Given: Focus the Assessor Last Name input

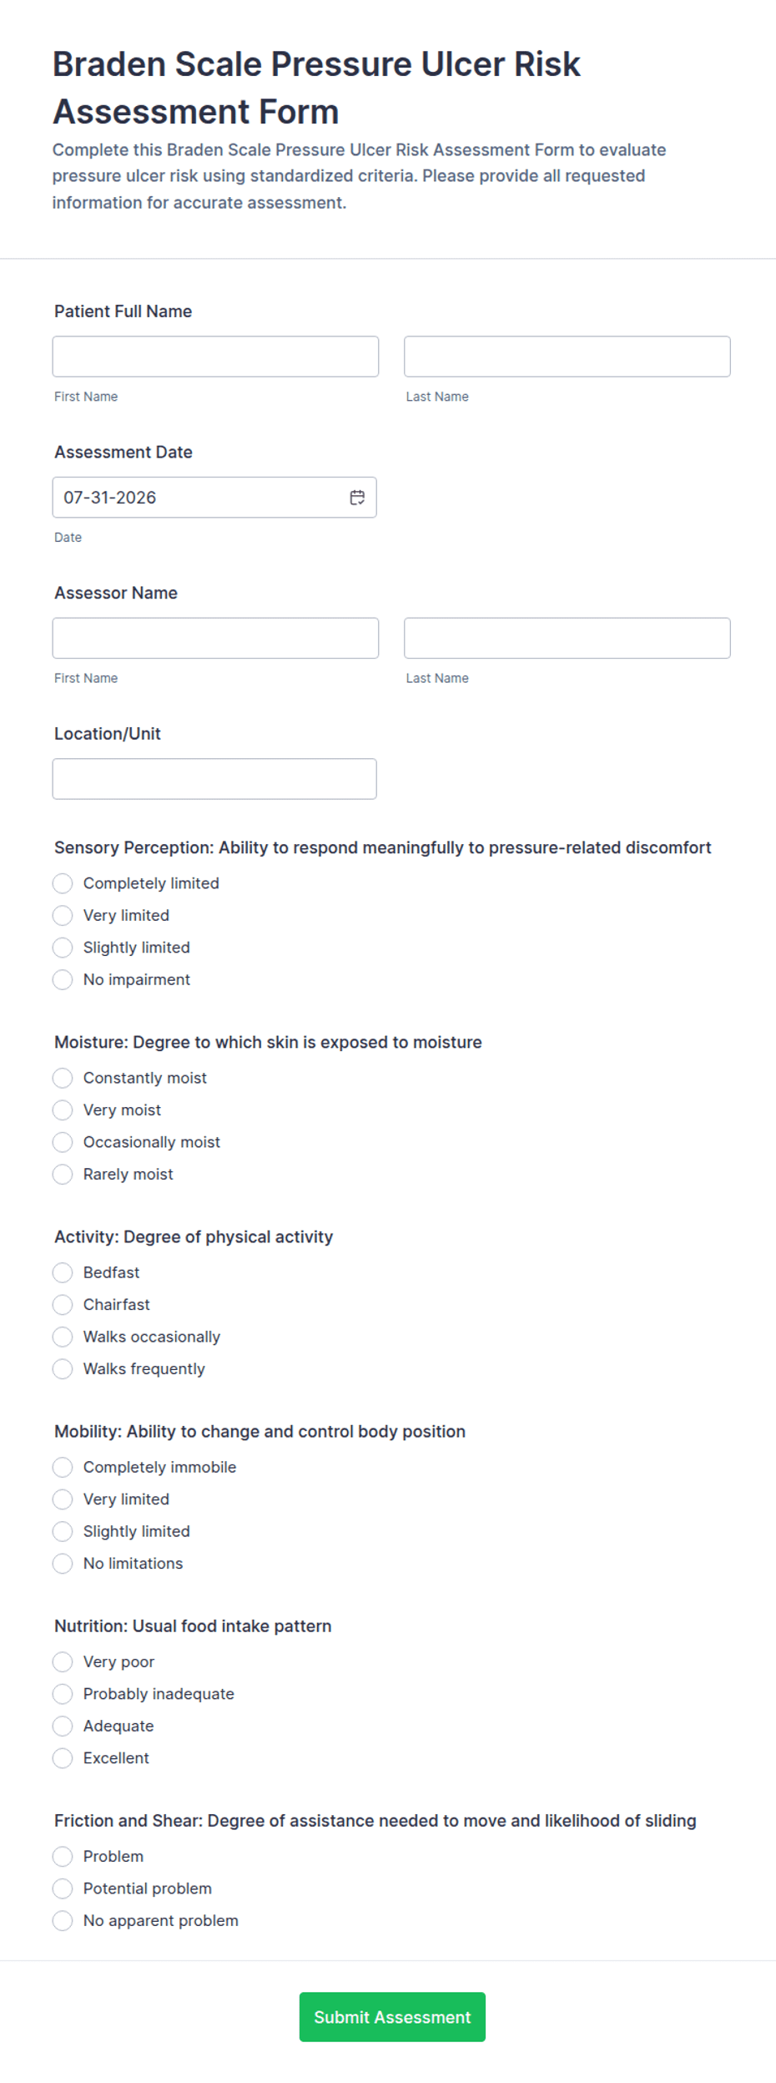Looking at the screenshot, I should coord(567,638).
